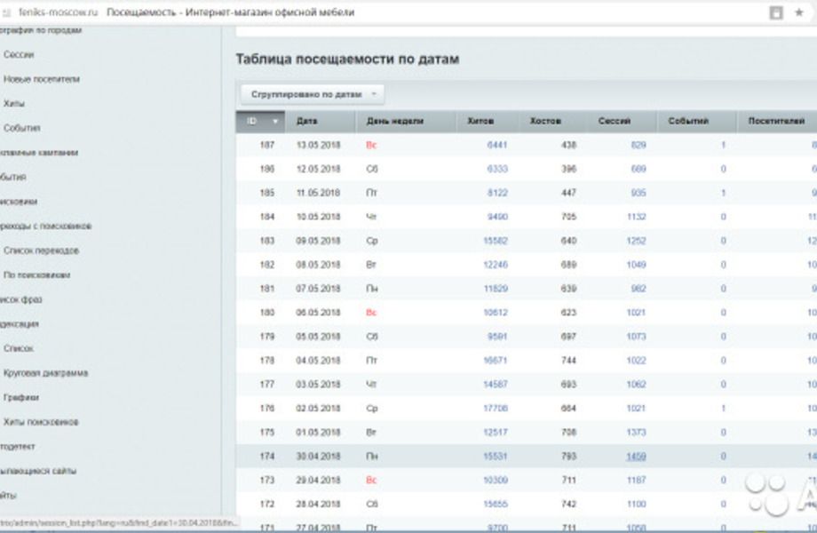Open sessions link 1100 for 28.04.2018

[x=636, y=505]
